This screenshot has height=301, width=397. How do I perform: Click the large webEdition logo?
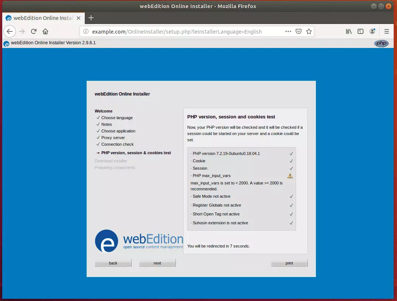coord(139,241)
